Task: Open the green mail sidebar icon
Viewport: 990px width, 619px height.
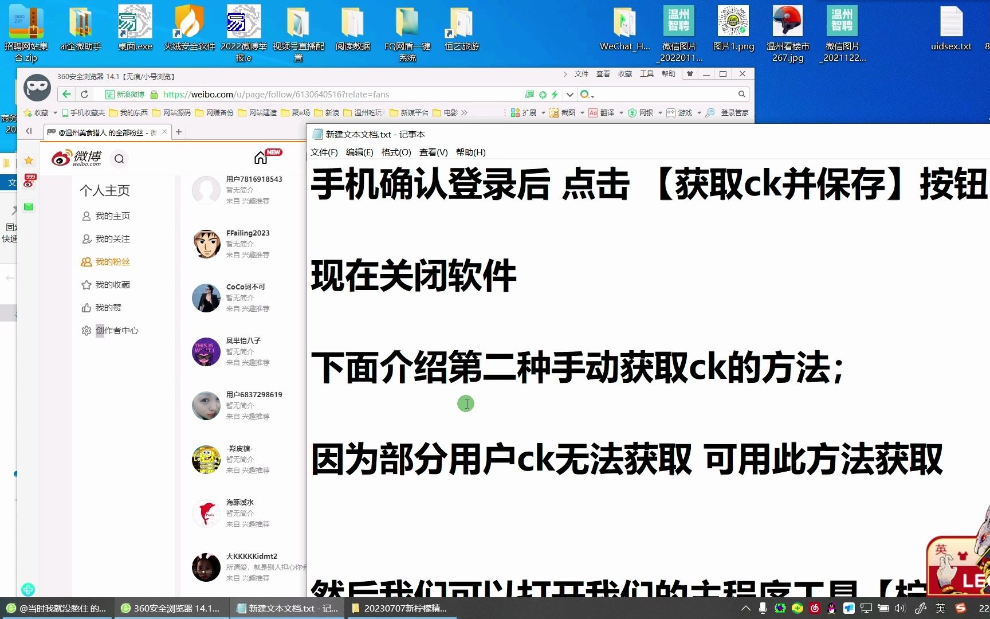Action: tap(29, 206)
